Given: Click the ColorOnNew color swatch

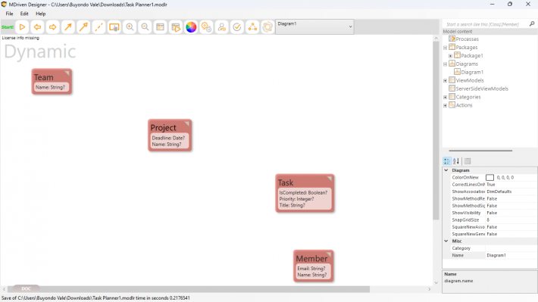Looking at the screenshot, I should [490, 178].
